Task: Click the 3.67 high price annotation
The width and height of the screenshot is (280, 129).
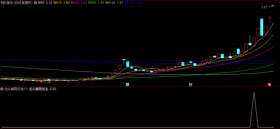Action: 264,7
